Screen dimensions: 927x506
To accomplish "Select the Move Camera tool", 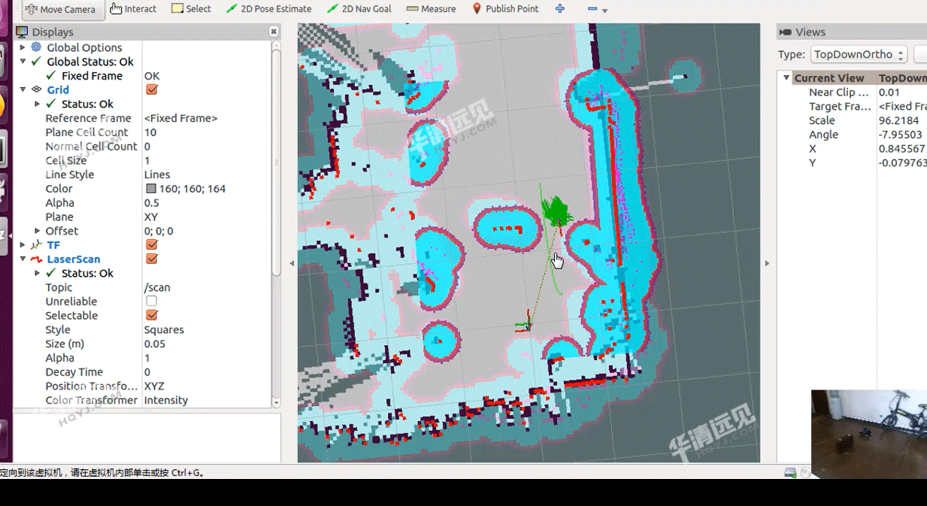I will tap(60, 10).
